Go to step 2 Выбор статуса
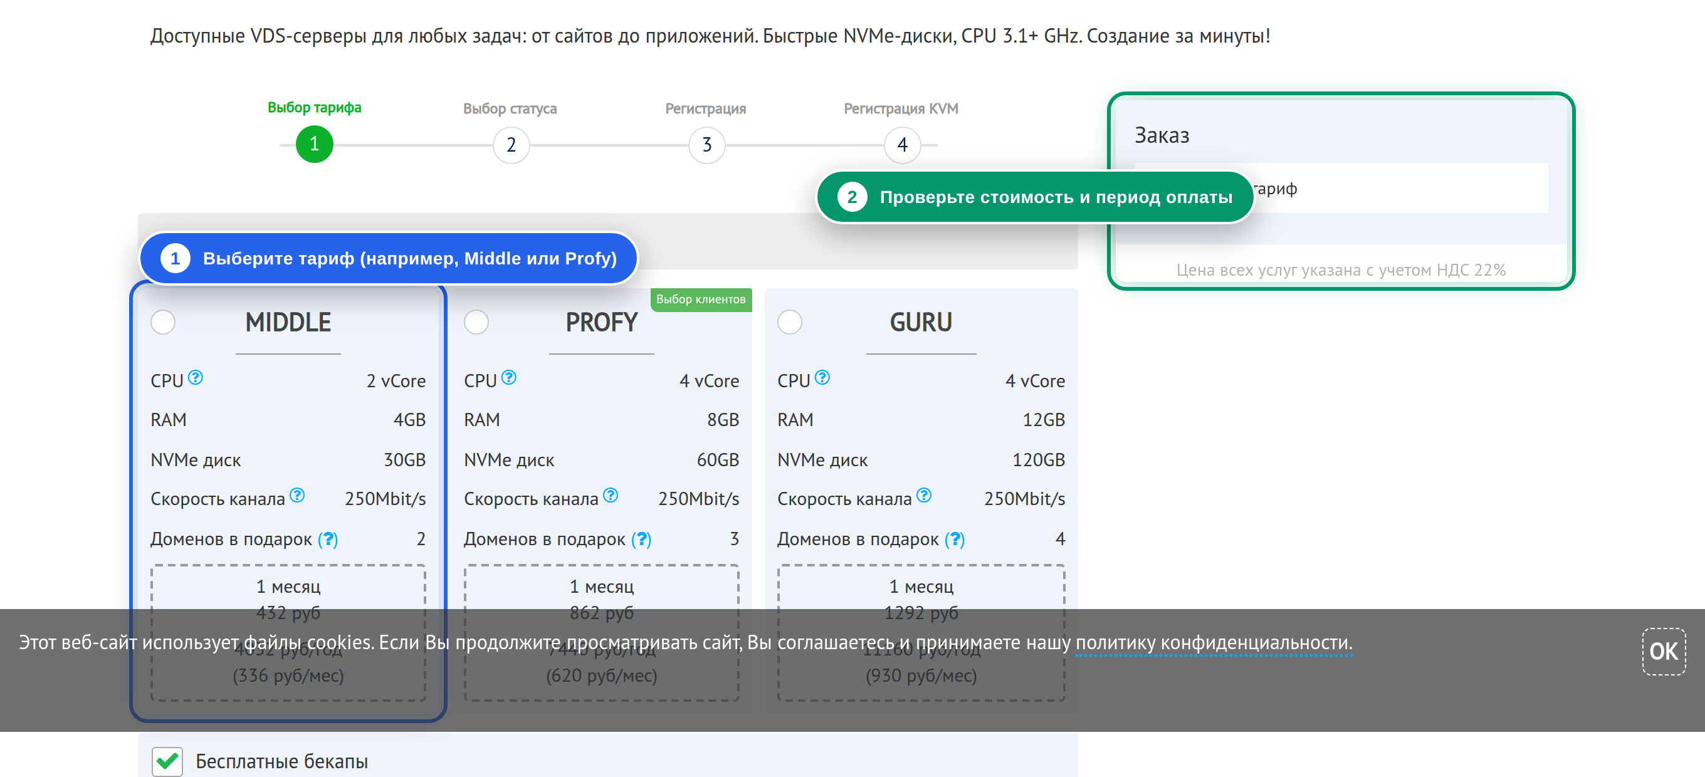 click(511, 145)
